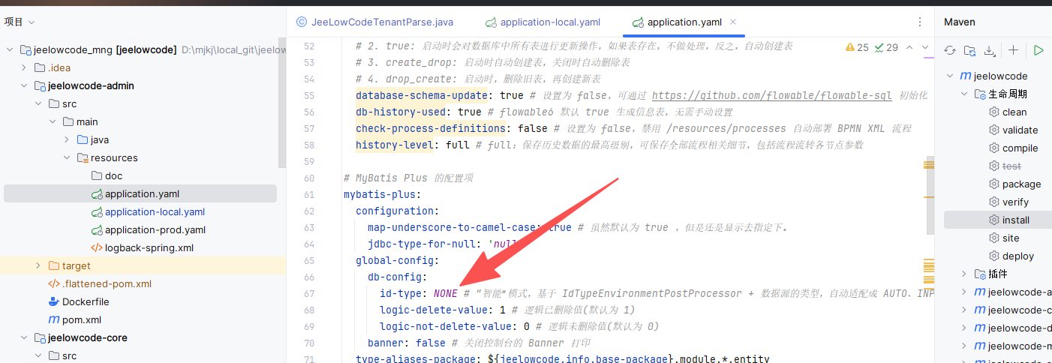Select Dockerfile in the project tree

[x=86, y=301]
